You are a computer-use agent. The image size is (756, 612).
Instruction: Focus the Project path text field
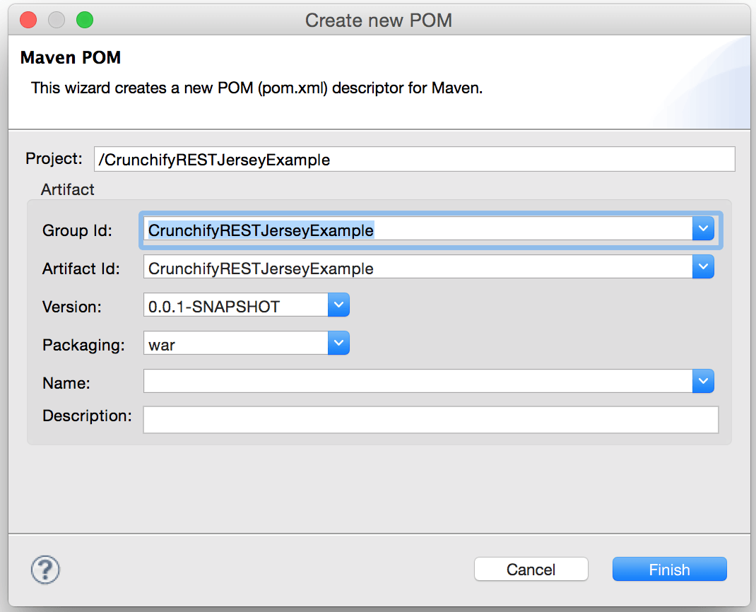point(414,160)
